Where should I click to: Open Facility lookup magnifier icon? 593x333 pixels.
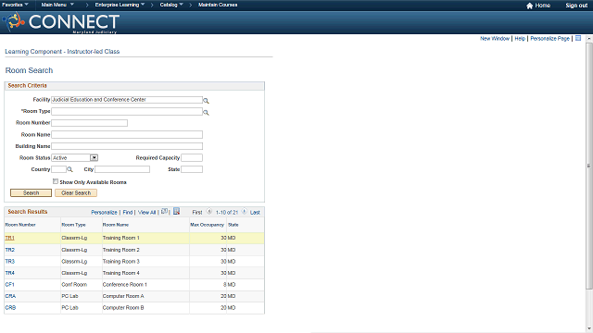[x=206, y=101]
